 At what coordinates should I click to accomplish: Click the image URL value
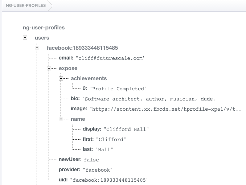[x=165, y=109]
